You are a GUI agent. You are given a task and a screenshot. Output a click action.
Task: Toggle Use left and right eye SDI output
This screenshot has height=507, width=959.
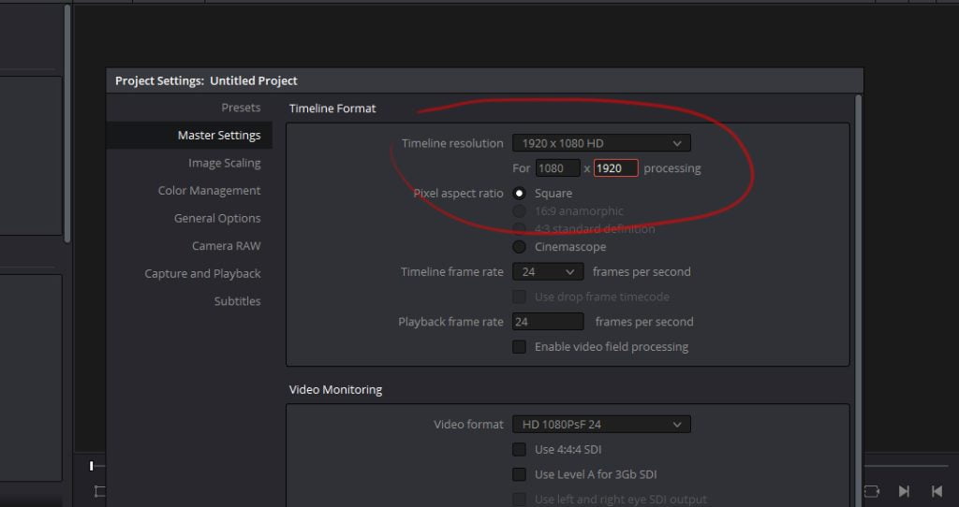pos(519,500)
